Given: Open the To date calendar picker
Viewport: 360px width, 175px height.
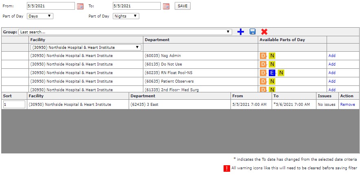Looking at the screenshot, I should click(166, 6).
